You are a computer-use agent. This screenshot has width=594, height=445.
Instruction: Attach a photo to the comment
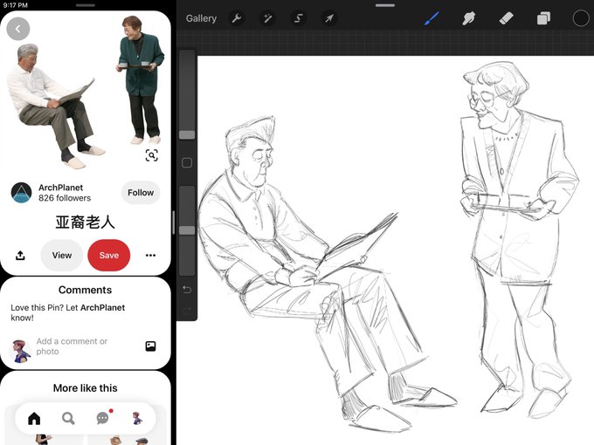click(150, 346)
